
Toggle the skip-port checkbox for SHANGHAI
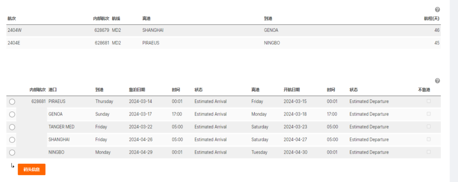(429, 140)
